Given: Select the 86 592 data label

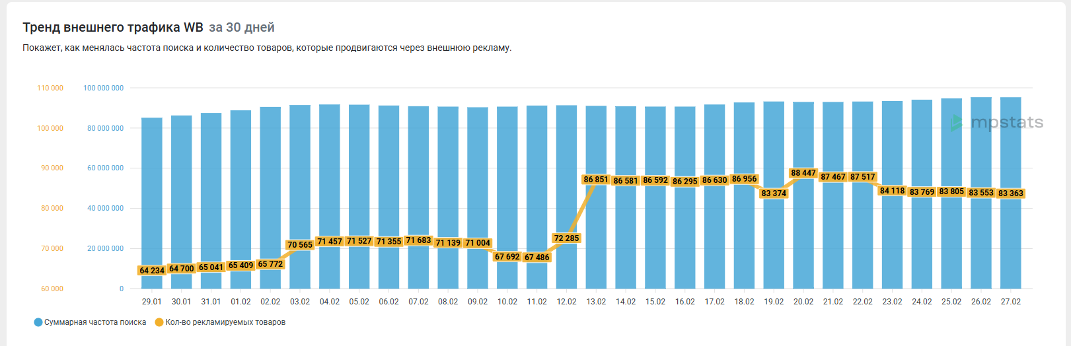Looking at the screenshot, I should coord(655,180).
